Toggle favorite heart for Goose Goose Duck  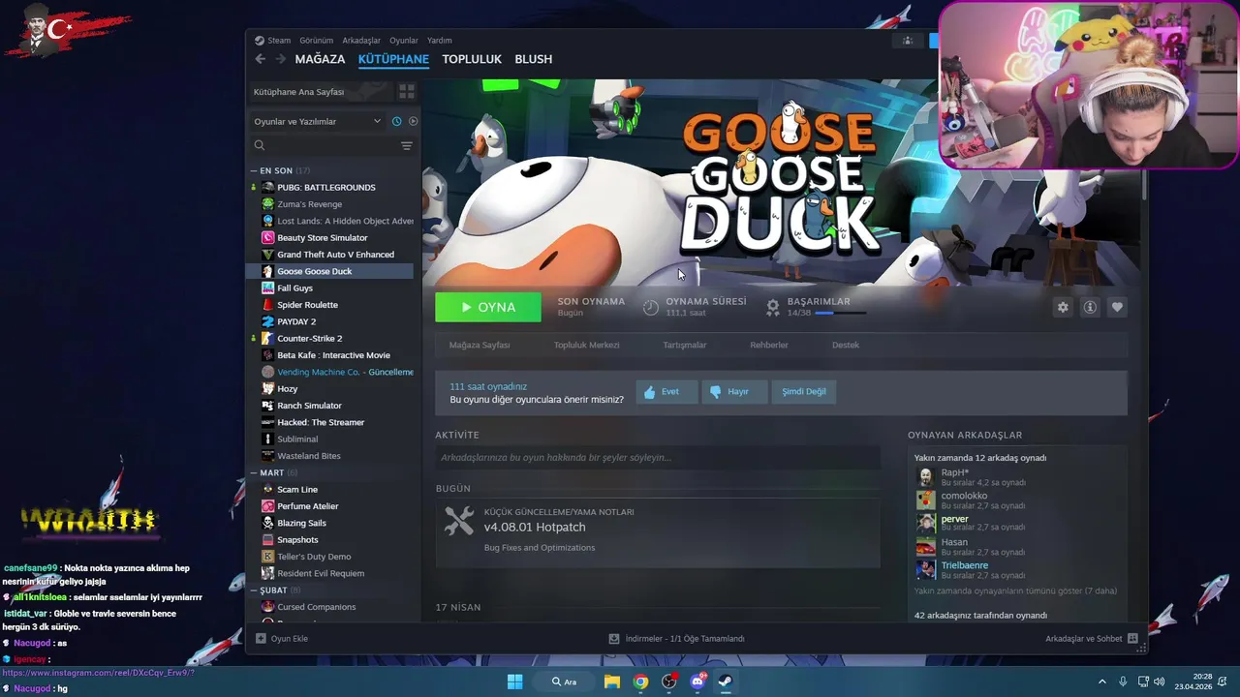1117,307
